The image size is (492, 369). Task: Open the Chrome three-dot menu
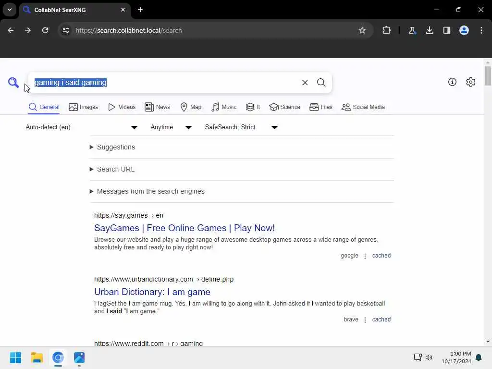(x=481, y=30)
